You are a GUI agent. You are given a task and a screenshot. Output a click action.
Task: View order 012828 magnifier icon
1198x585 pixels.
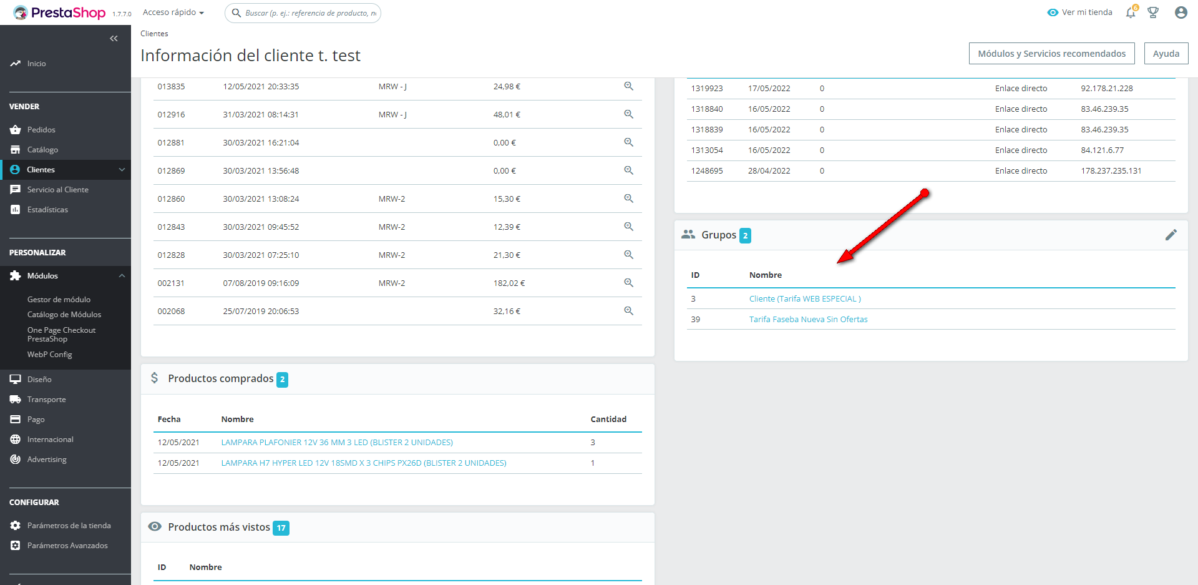629,255
